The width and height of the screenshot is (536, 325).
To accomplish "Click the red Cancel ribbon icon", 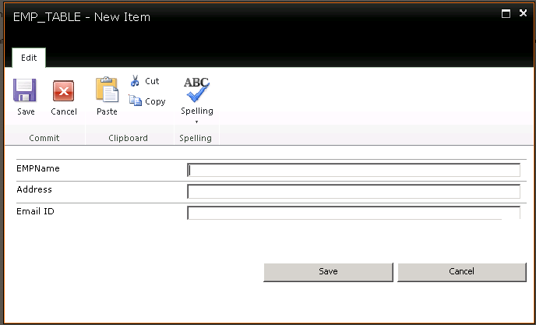I will point(64,91).
